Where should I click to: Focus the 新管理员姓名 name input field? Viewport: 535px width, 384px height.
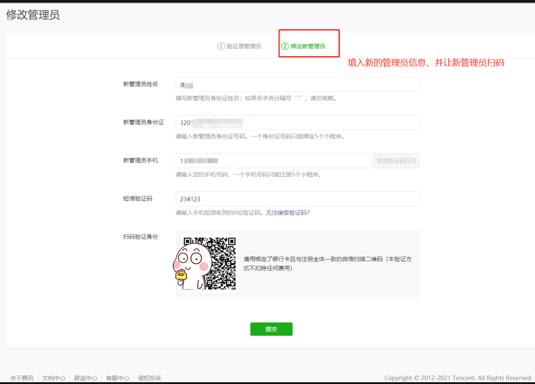pos(298,84)
